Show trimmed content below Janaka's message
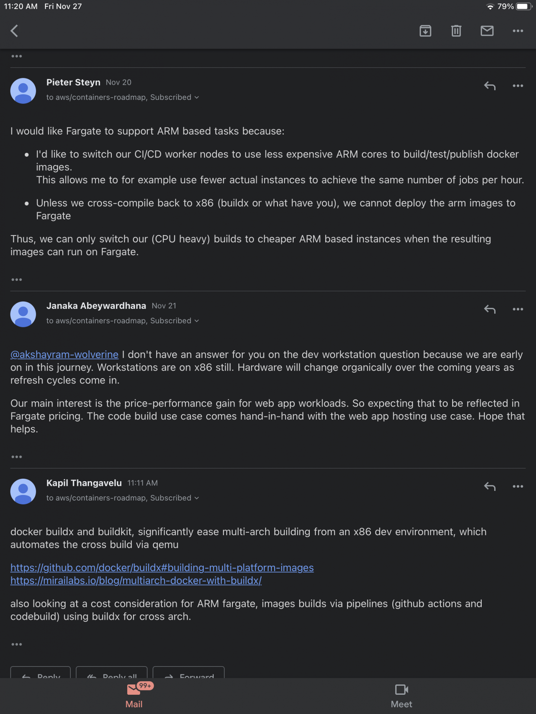 click(x=16, y=457)
